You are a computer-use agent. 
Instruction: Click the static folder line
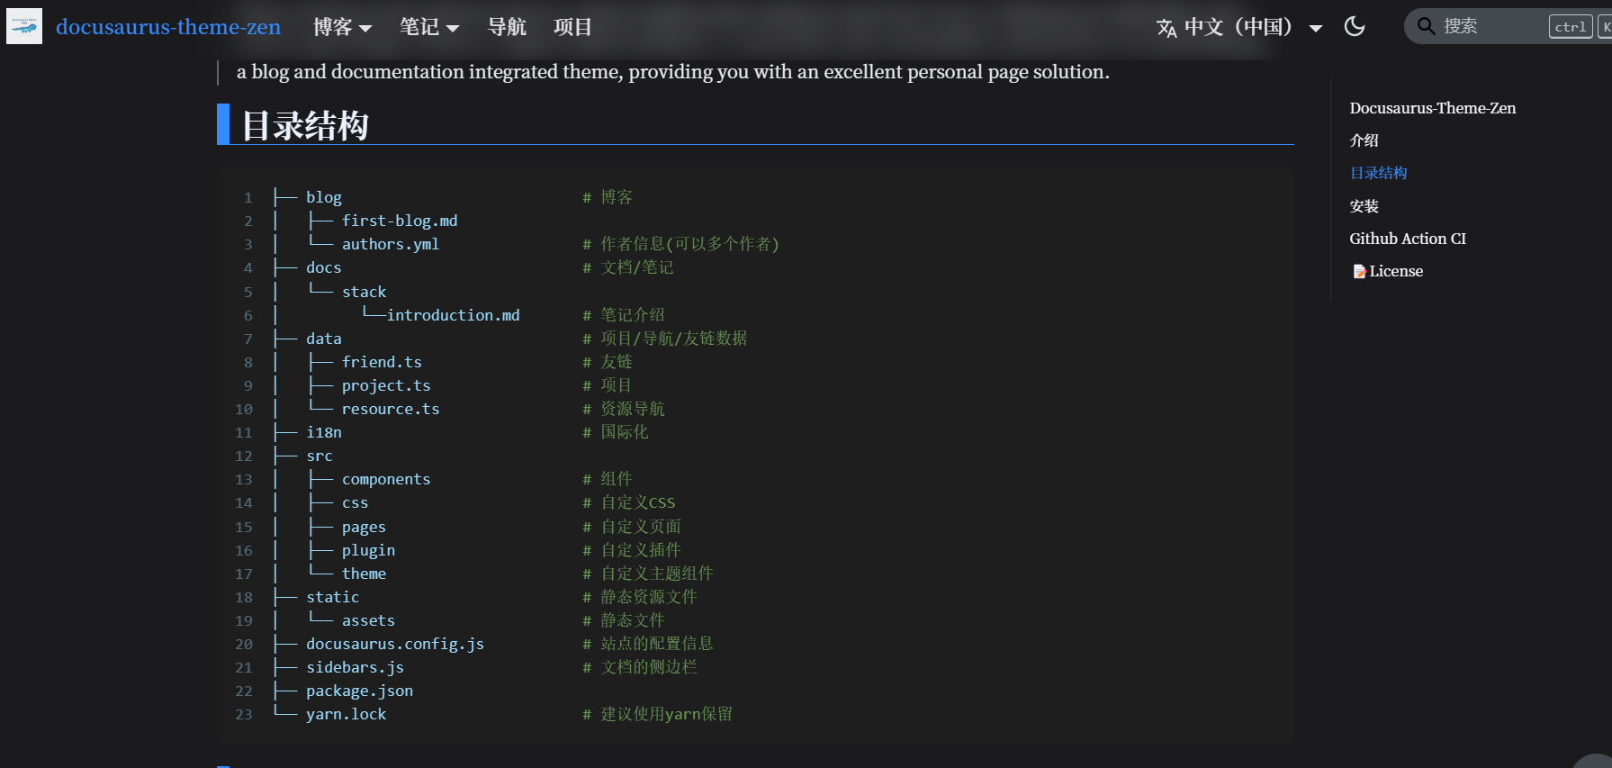click(333, 597)
